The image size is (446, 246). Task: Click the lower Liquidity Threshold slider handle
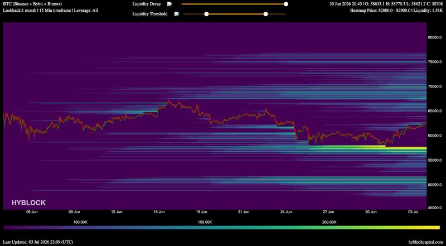[x=206, y=14]
